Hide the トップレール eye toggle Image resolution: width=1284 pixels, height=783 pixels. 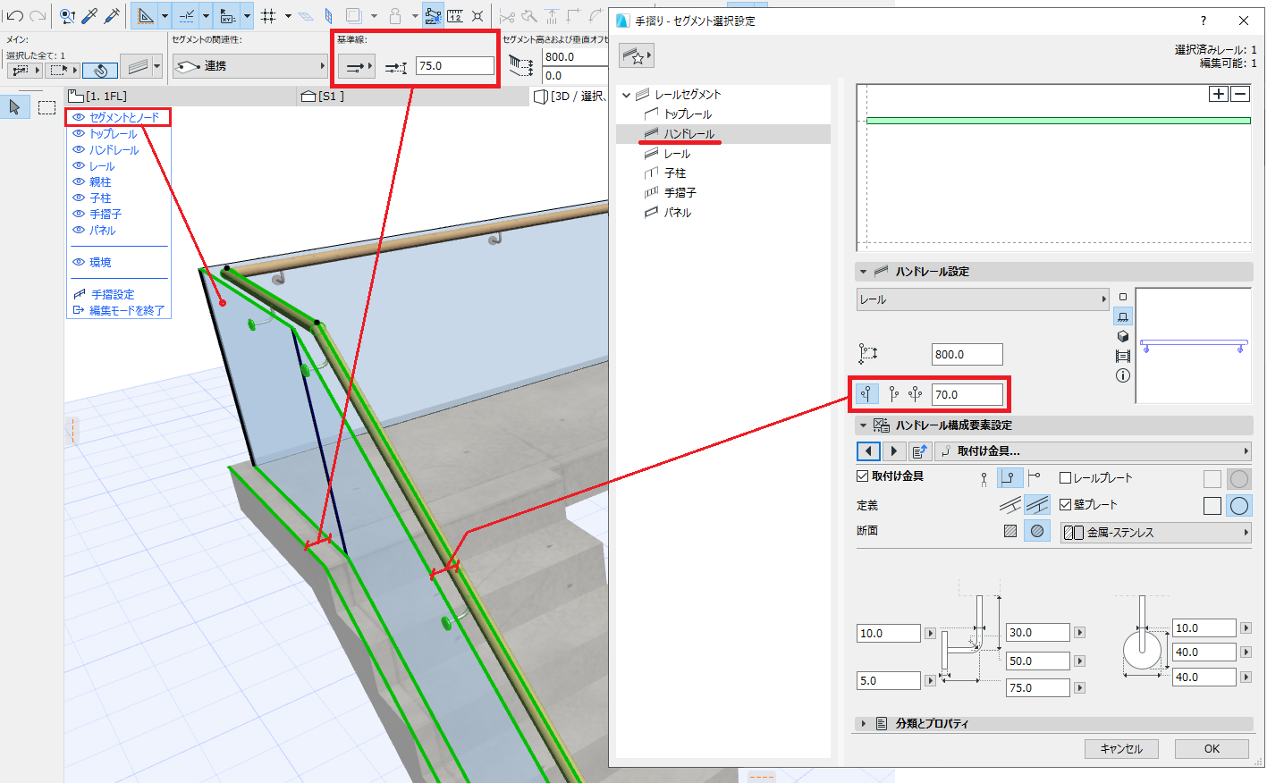pyautogui.click(x=79, y=133)
